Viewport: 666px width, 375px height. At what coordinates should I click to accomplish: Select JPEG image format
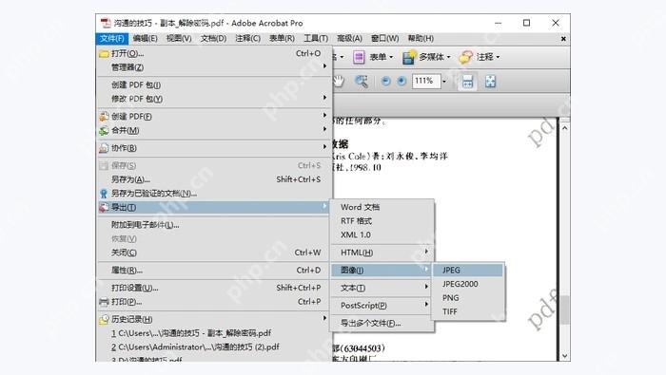[468, 271]
